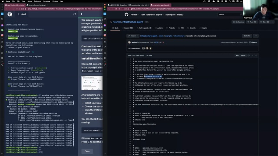
Task: Open the newrelic organization link
Action: point(117,22)
